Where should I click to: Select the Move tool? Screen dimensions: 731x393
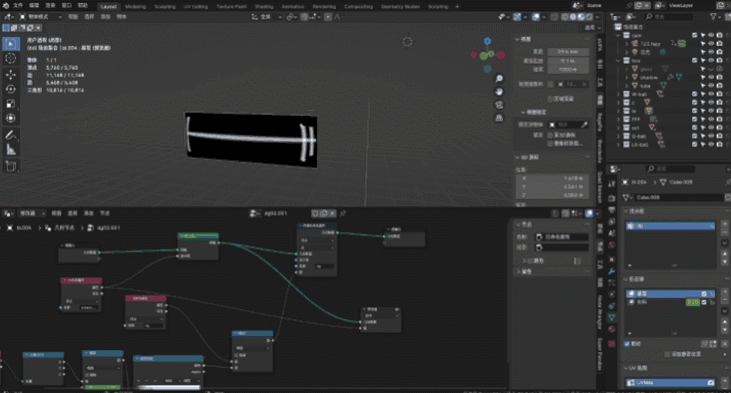pos(11,75)
